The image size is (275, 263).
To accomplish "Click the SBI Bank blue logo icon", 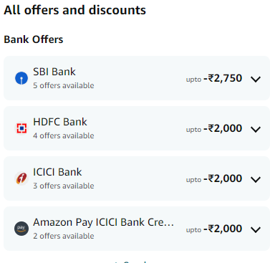I will [x=21, y=78].
